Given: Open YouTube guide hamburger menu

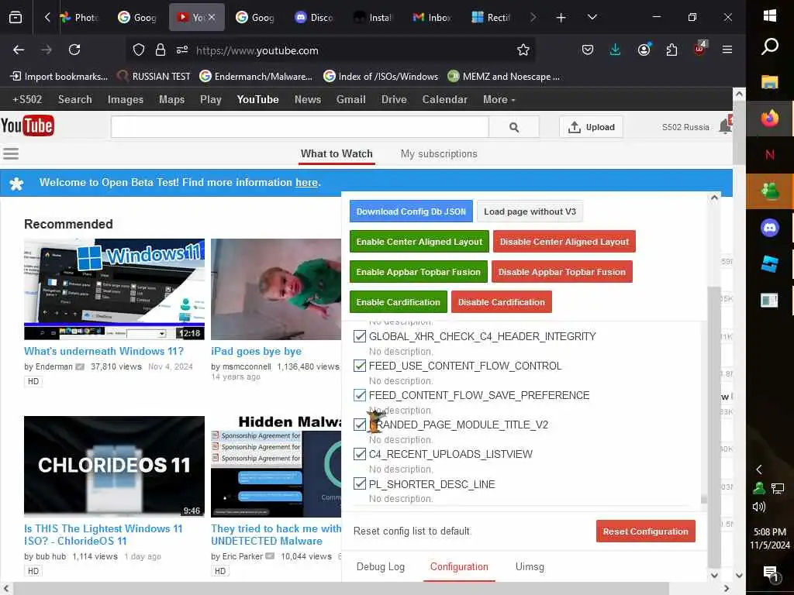Looking at the screenshot, I should click(11, 153).
